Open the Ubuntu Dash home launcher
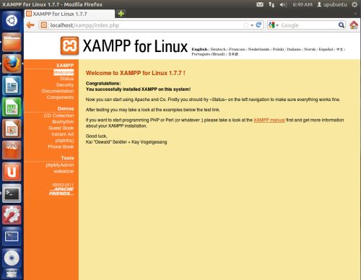 pos(12,21)
